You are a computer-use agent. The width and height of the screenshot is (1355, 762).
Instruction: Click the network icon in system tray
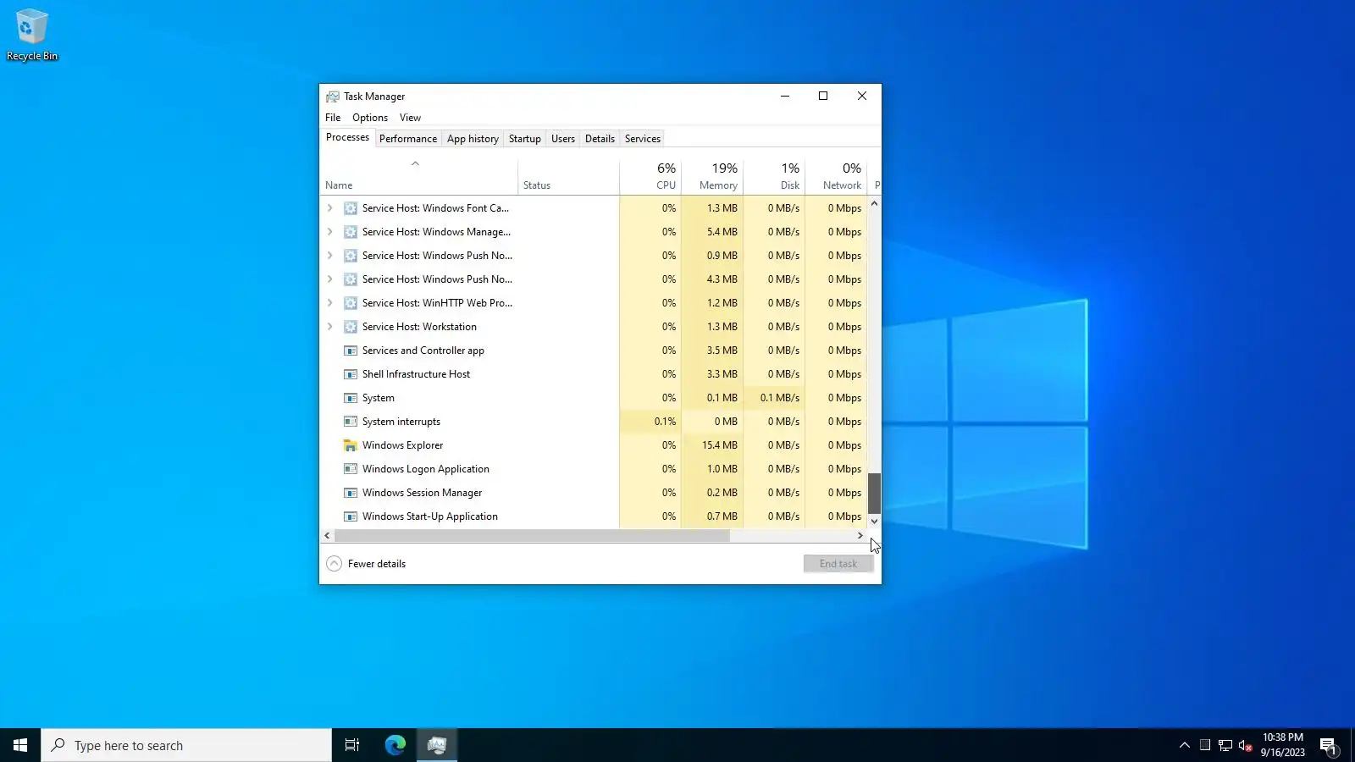pos(1225,745)
